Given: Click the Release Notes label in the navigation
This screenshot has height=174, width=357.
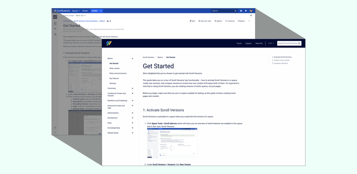Looking at the screenshot, I should [113, 133].
